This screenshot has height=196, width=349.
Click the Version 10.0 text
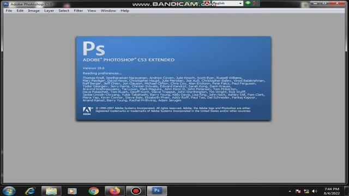pyautogui.click(x=93, y=68)
